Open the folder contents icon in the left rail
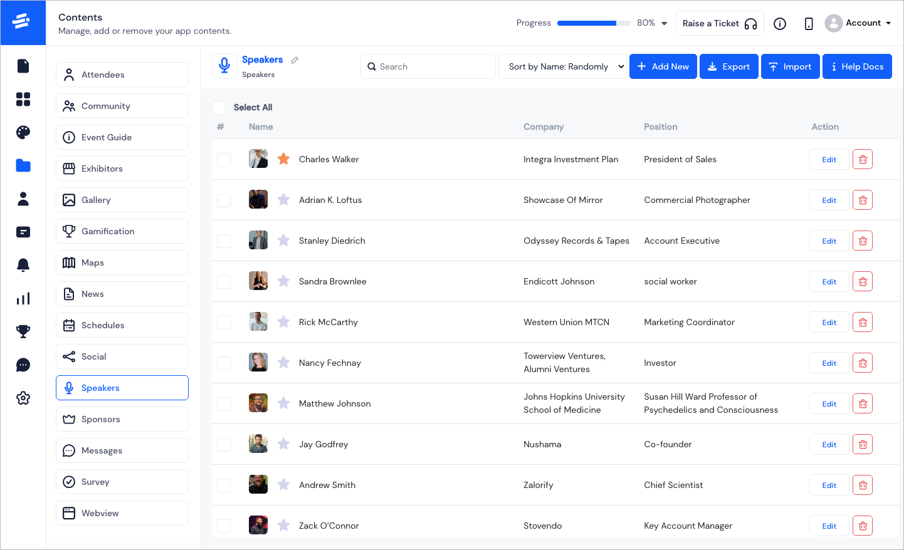 tap(23, 165)
